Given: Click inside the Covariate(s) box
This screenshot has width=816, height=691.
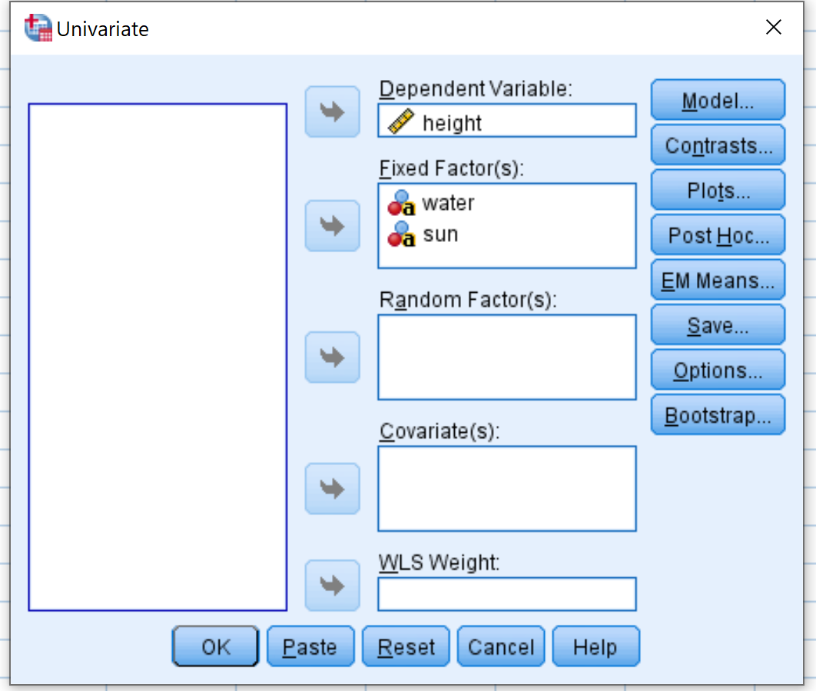Looking at the screenshot, I should (x=507, y=489).
